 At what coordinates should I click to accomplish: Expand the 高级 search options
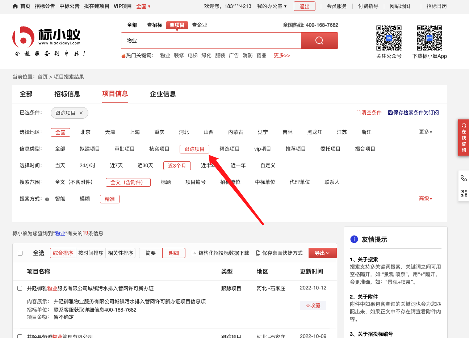pyautogui.click(x=425, y=198)
